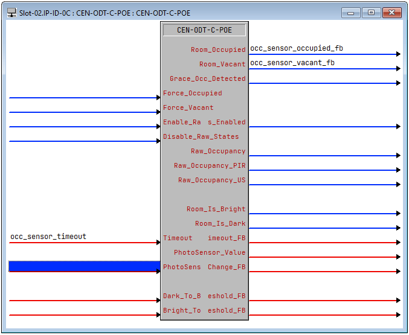Image resolution: width=409 pixels, height=335 pixels.
Task: Click the Room_Is_Dark output signal line
Action: click(323, 228)
